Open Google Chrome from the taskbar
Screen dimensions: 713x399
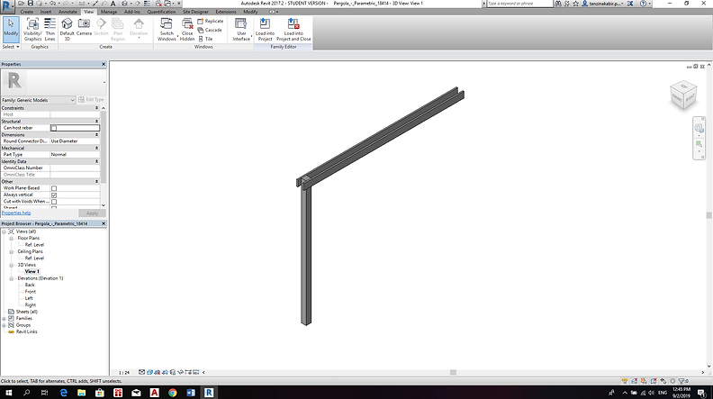[x=172, y=392]
